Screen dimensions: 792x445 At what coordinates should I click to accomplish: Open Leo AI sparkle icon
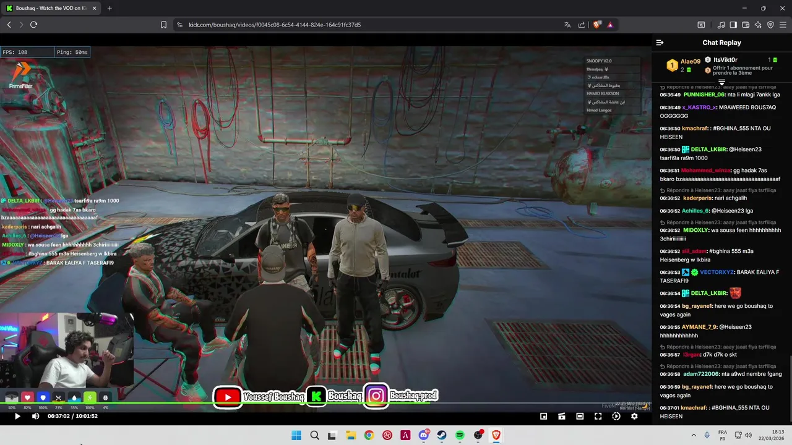[758, 25]
